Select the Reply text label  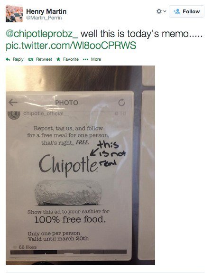[x=18, y=59]
